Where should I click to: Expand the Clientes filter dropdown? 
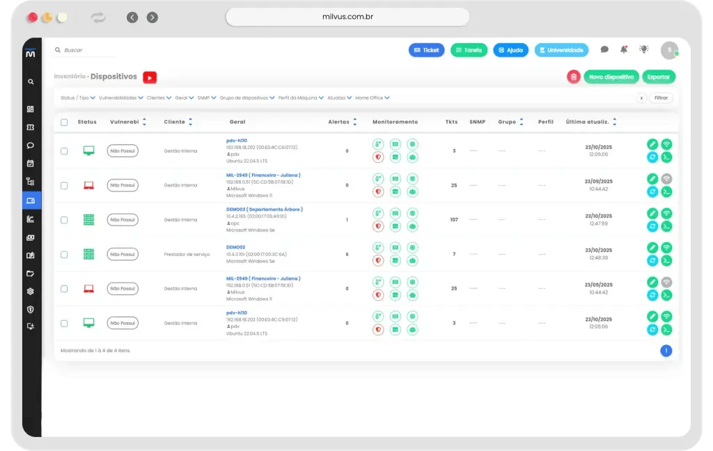(159, 97)
